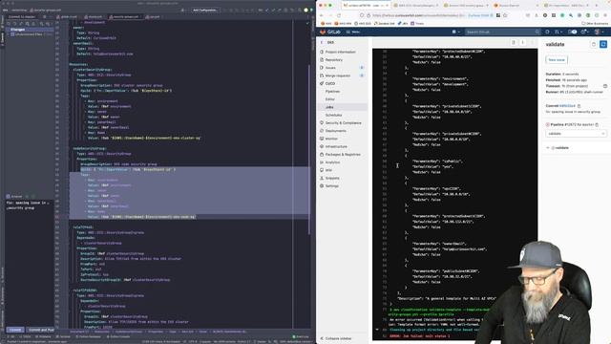Click the IDE editor vertical scrollbar
611x344 pixels.
click(309, 149)
